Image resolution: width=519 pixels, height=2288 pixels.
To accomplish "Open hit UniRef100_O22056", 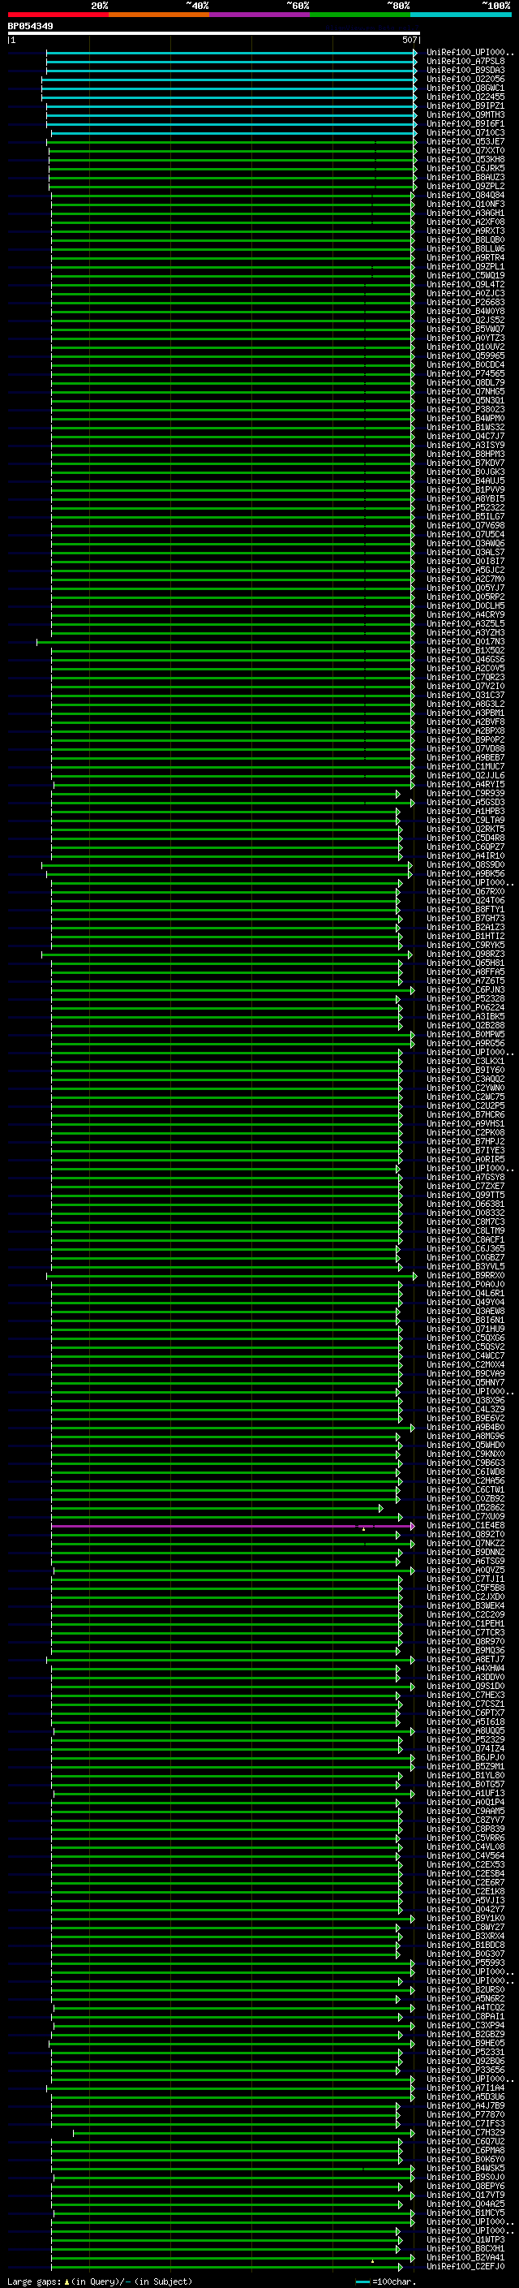I will (x=465, y=79).
